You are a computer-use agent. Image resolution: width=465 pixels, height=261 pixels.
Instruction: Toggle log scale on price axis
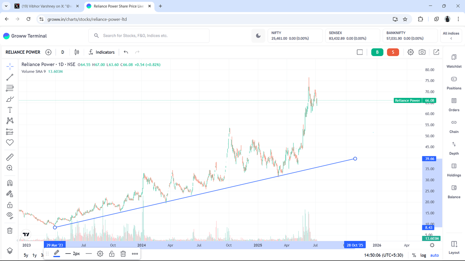[x=423, y=255]
